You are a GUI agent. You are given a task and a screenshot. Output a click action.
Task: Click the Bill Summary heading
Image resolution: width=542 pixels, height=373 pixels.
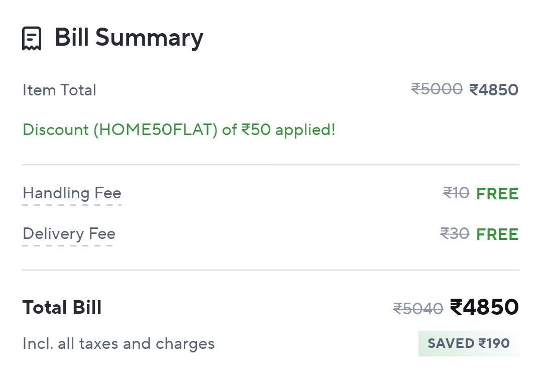coord(129,38)
